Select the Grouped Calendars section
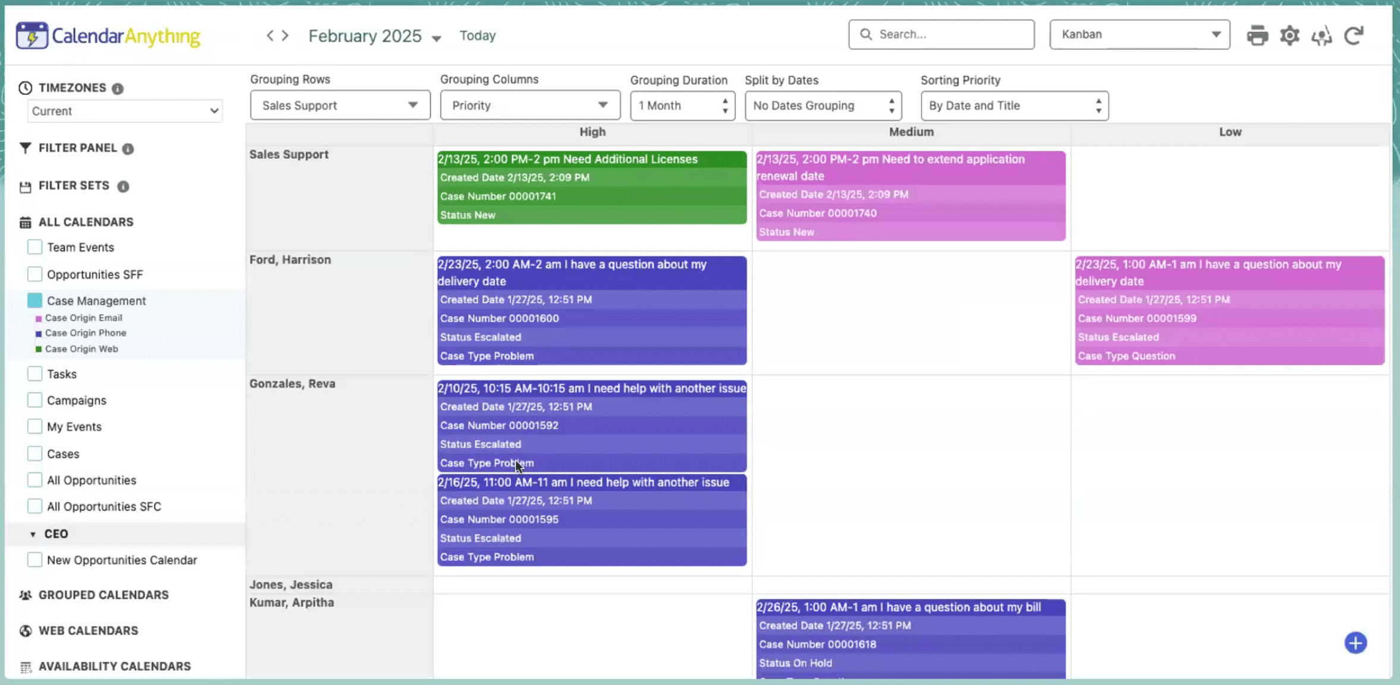This screenshot has height=685, width=1400. pyautogui.click(x=103, y=595)
